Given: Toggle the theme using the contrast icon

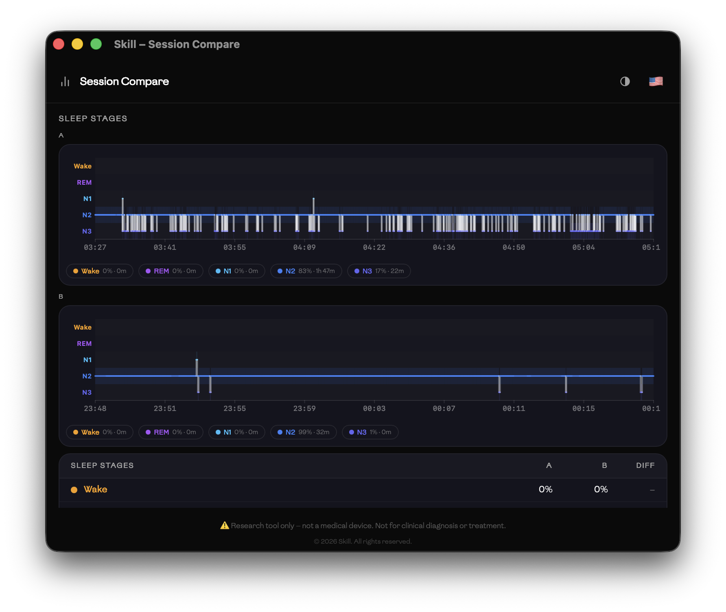Looking at the screenshot, I should (x=625, y=81).
